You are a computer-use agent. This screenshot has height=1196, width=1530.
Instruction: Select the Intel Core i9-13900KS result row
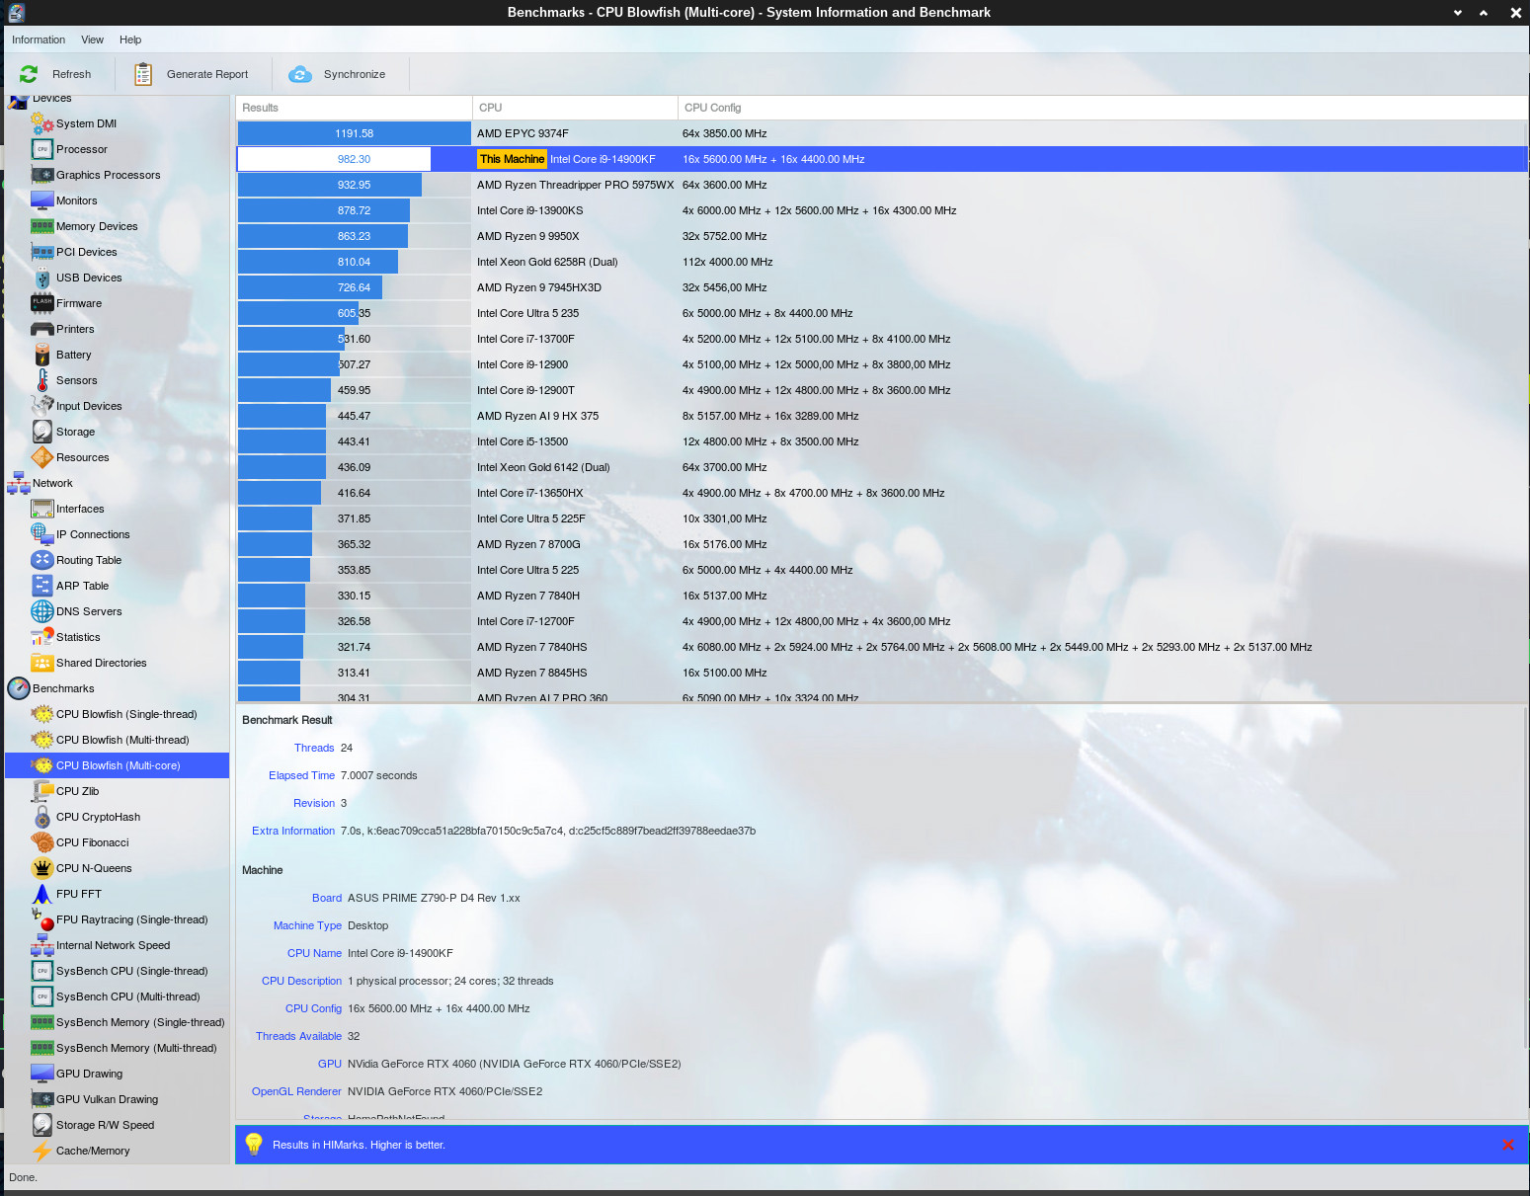point(882,210)
